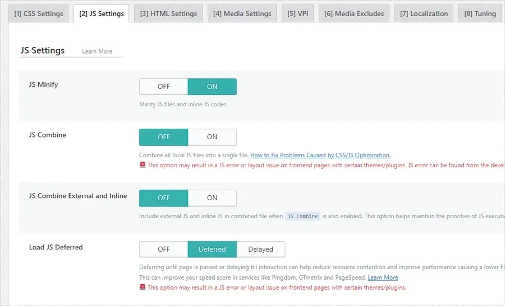Click the JS Settings heading

click(x=43, y=50)
